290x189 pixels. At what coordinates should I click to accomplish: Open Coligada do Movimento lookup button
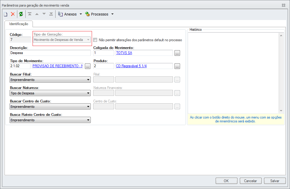(x=177, y=53)
